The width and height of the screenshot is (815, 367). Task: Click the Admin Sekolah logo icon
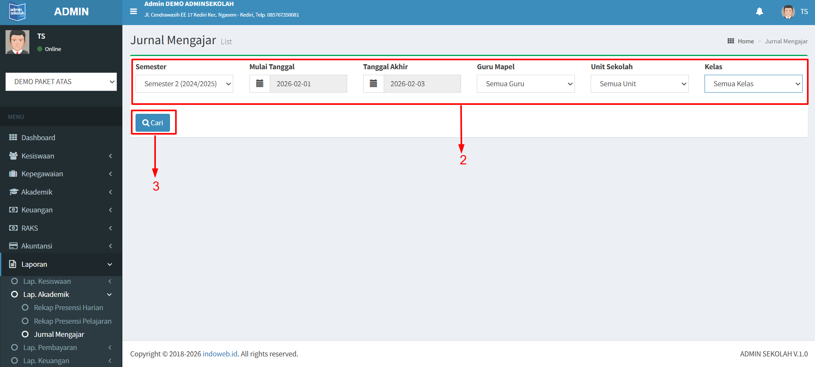[17, 12]
